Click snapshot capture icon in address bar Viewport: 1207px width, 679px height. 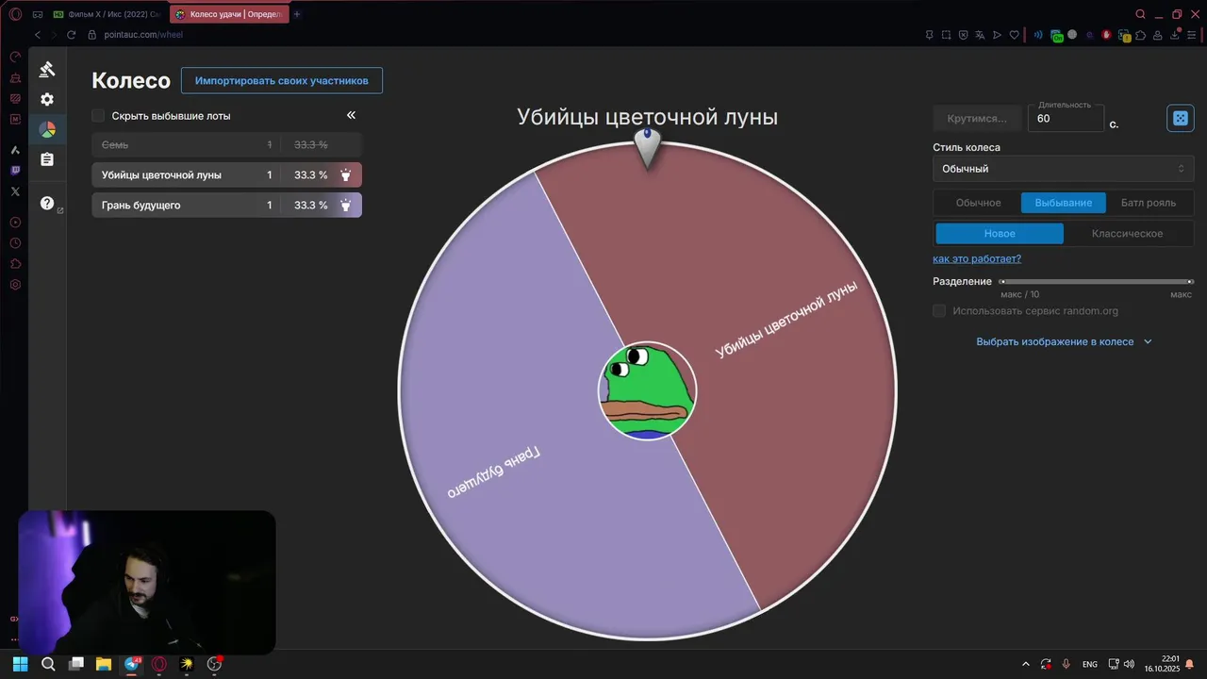[x=947, y=35]
